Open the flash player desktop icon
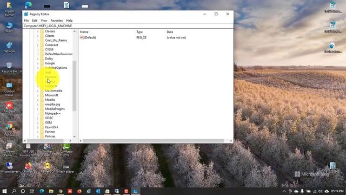 [66, 169]
